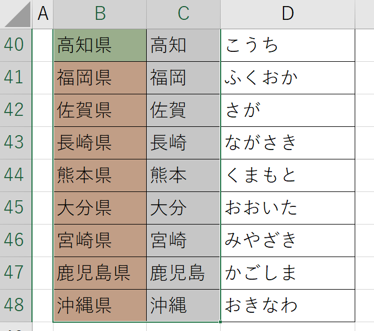Viewport: 374px width, 331px height.
Task: Select the 熊本県 cell
Action: tap(100, 175)
